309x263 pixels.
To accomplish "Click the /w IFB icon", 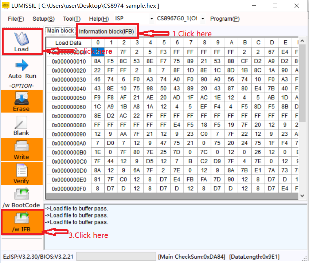I will 21,218.
